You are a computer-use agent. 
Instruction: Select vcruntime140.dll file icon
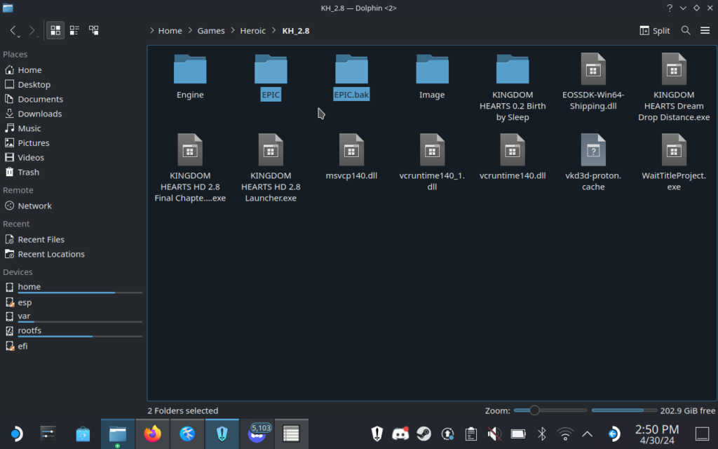pyautogui.click(x=513, y=150)
